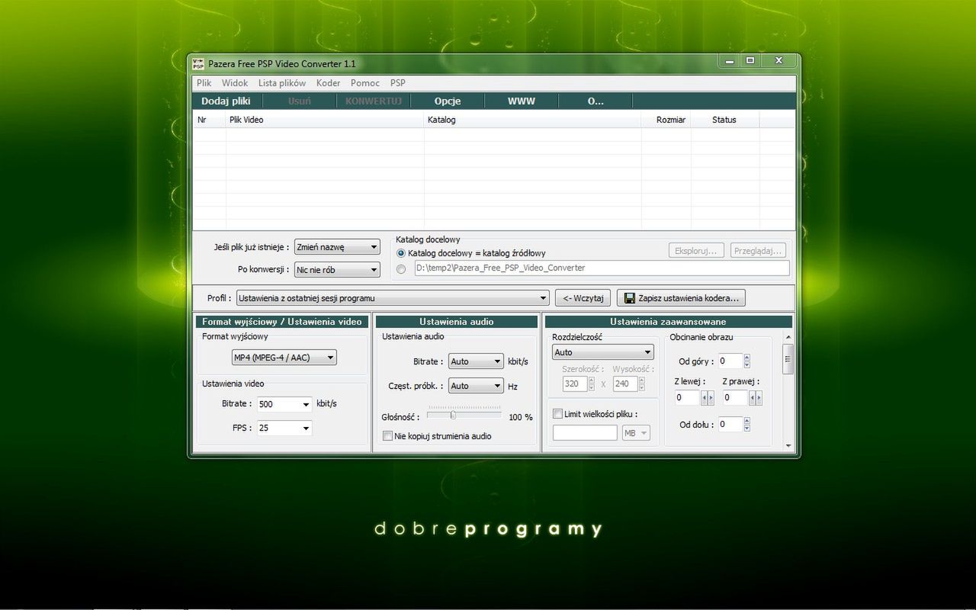Click Format wyjściowy / Ustawienia video header

pyautogui.click(x=281, y=322)
